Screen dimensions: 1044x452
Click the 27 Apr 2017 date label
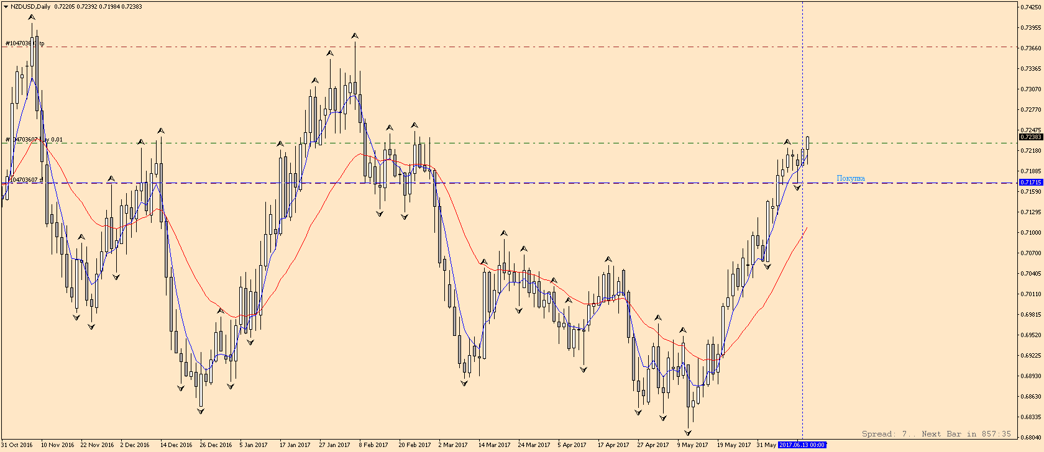(x=653, y=445)
